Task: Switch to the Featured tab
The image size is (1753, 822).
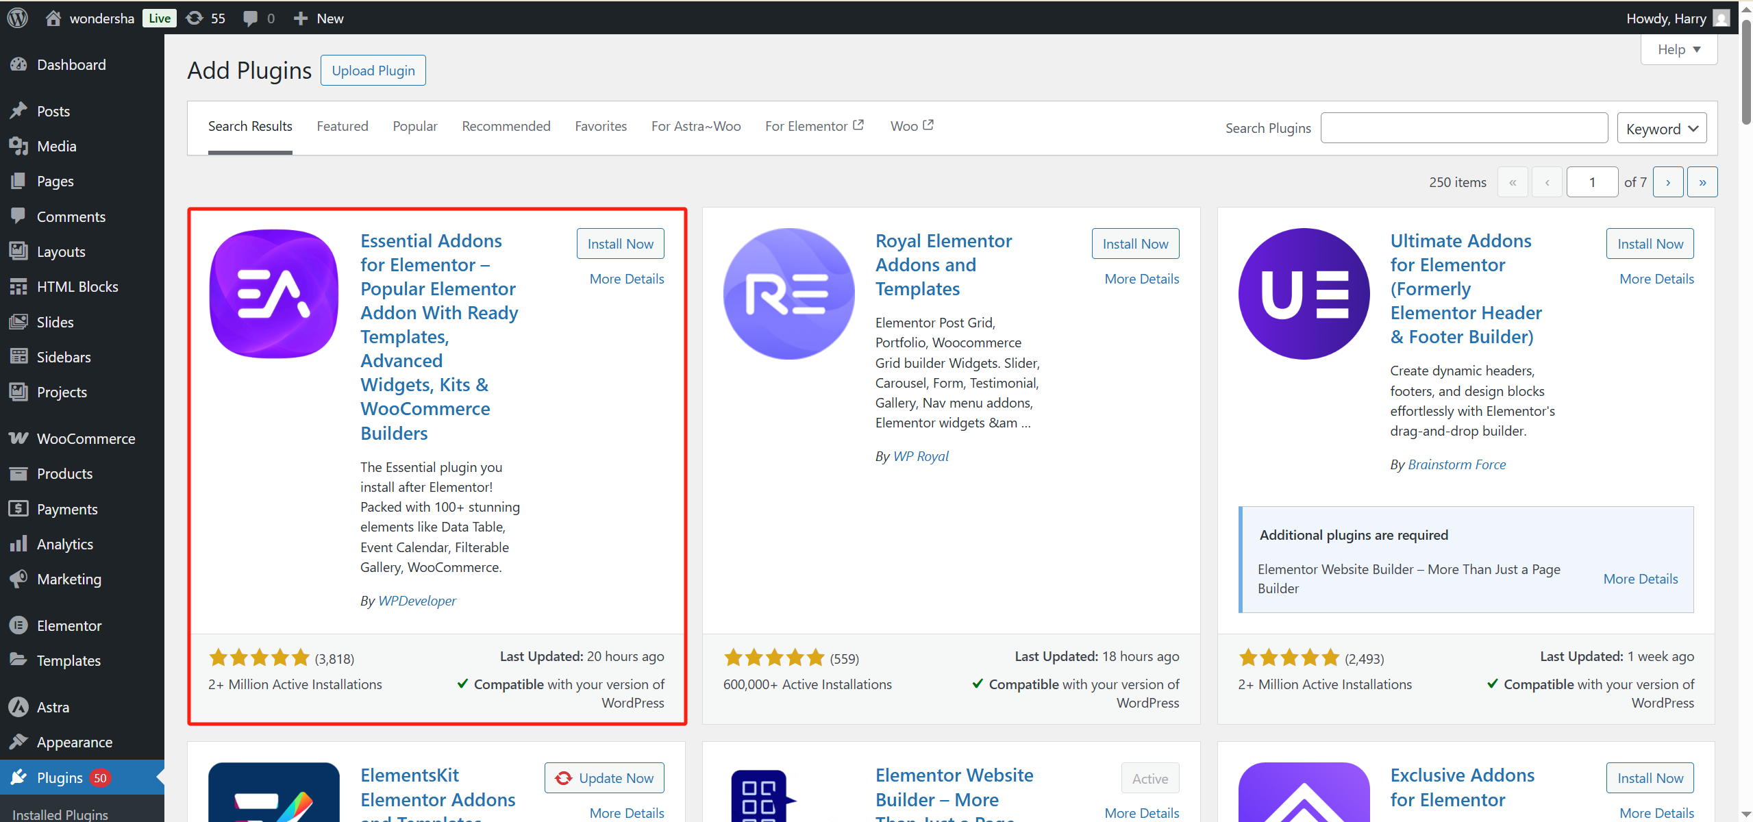Action: click(x=343, y=126)
